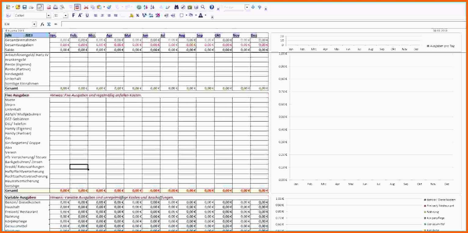Toggle underline formatting (U)

(87, 15)
